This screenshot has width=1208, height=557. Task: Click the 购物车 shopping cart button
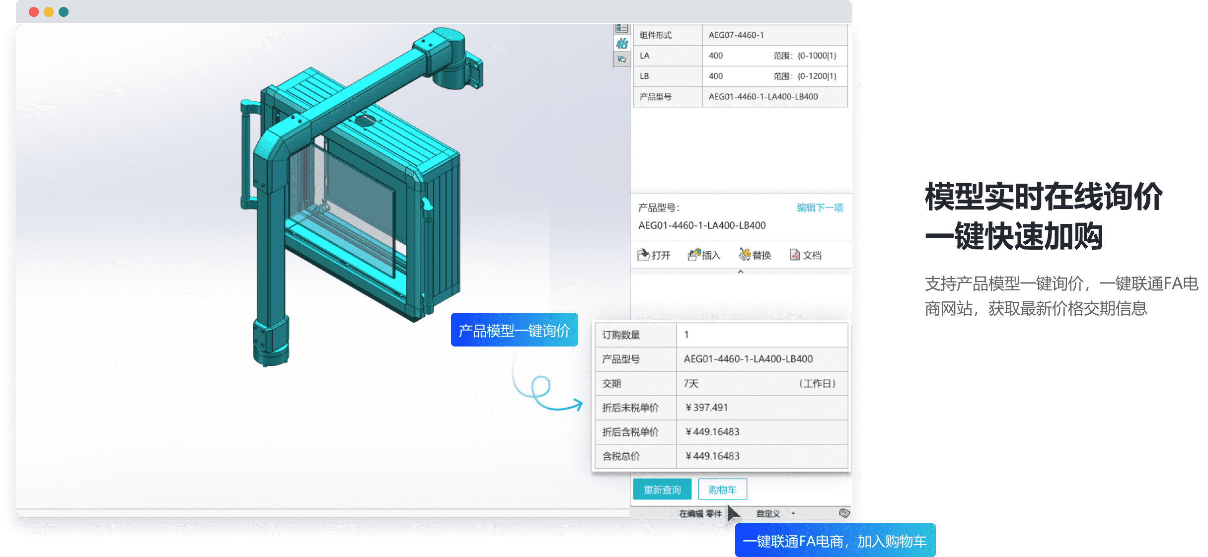coord(722,489)
